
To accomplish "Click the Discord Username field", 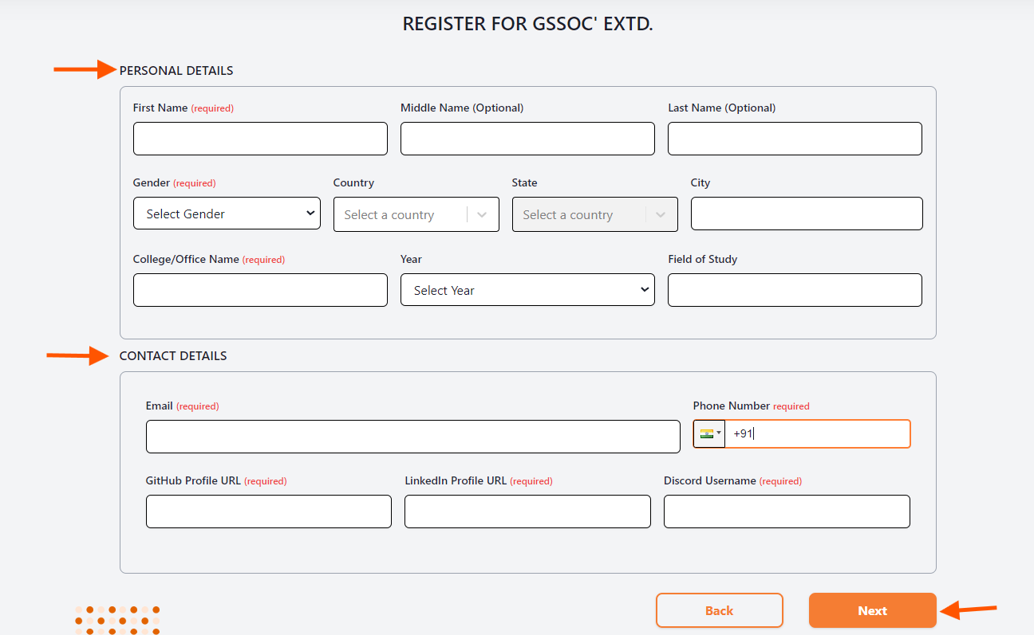I will pos(787,511).
